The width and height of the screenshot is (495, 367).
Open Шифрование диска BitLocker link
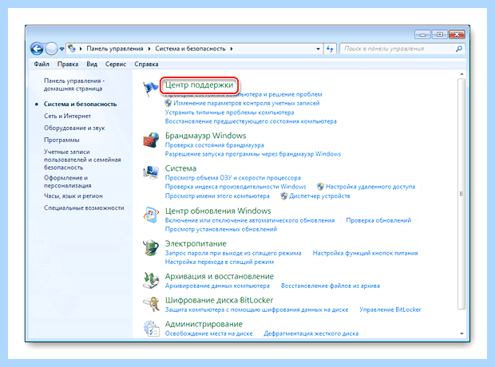(x=219, y=300)
